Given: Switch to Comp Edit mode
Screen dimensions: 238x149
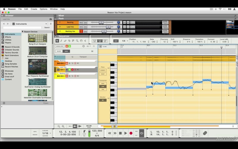Looking at the screenshot, I should [x=105, y=41].
